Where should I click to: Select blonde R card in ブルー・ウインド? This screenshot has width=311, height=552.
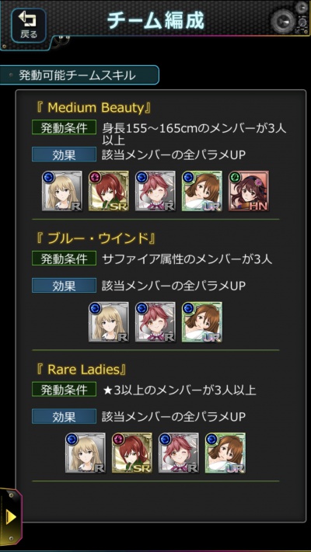(x=109, y=321)
